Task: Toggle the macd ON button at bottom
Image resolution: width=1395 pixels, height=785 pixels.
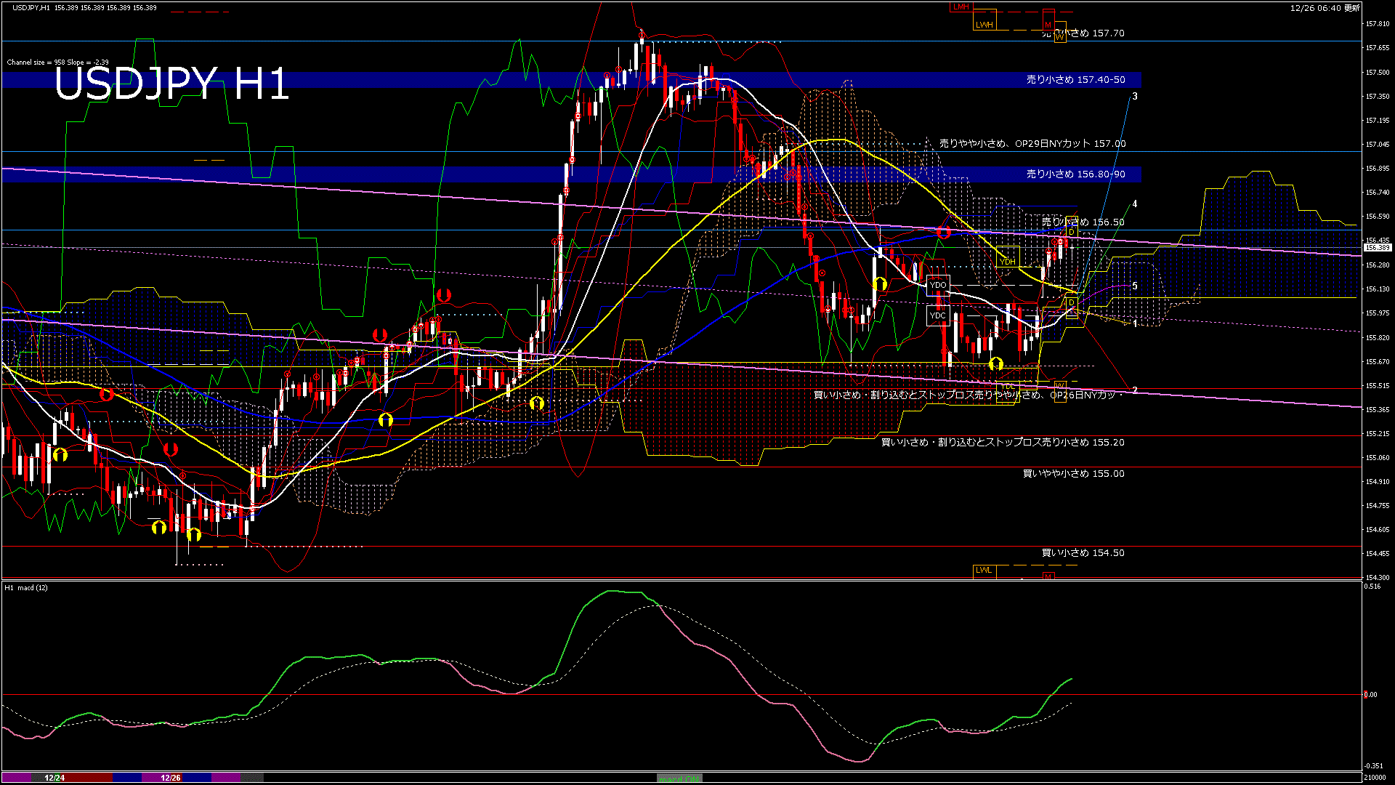Action: 679,778
